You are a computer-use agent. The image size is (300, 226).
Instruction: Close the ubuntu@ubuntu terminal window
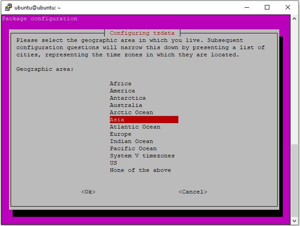click(x=288, y=7)
